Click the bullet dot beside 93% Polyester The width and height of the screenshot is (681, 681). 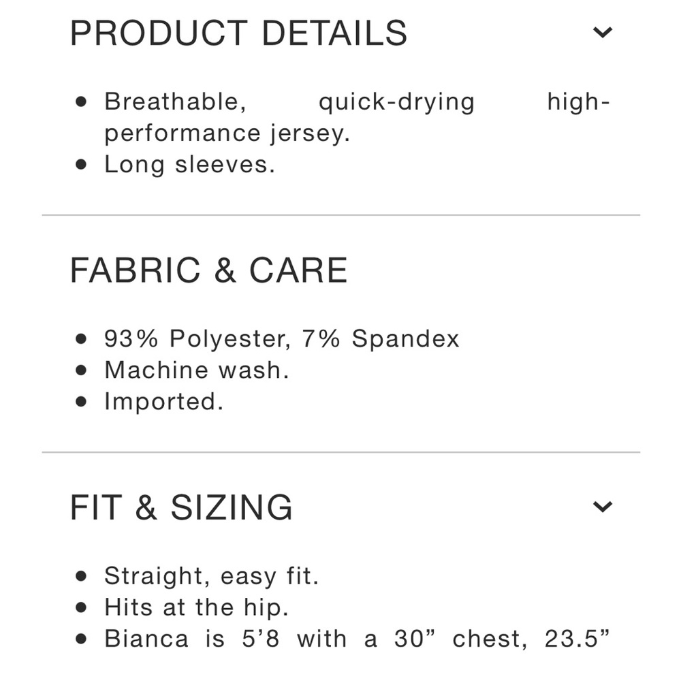coord(81,338)
